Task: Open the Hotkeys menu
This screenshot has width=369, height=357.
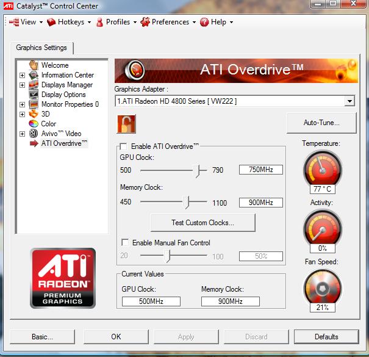Action: [x=71, y=22]
